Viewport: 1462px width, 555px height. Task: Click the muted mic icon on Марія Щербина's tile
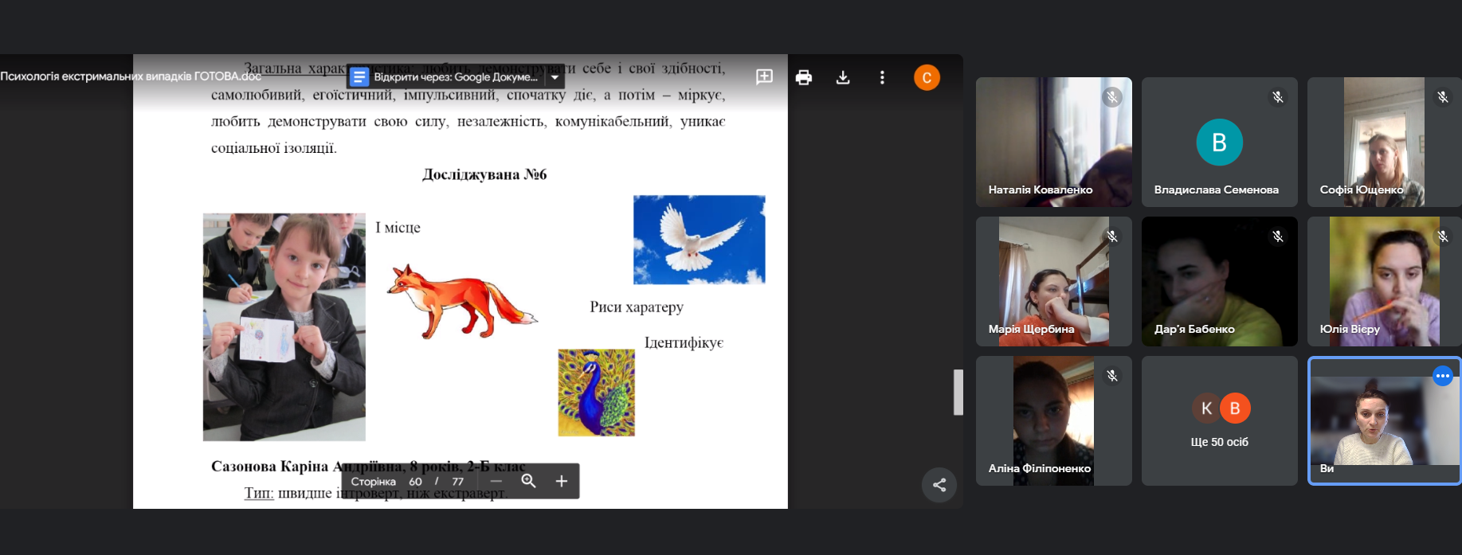[1112, 236]
